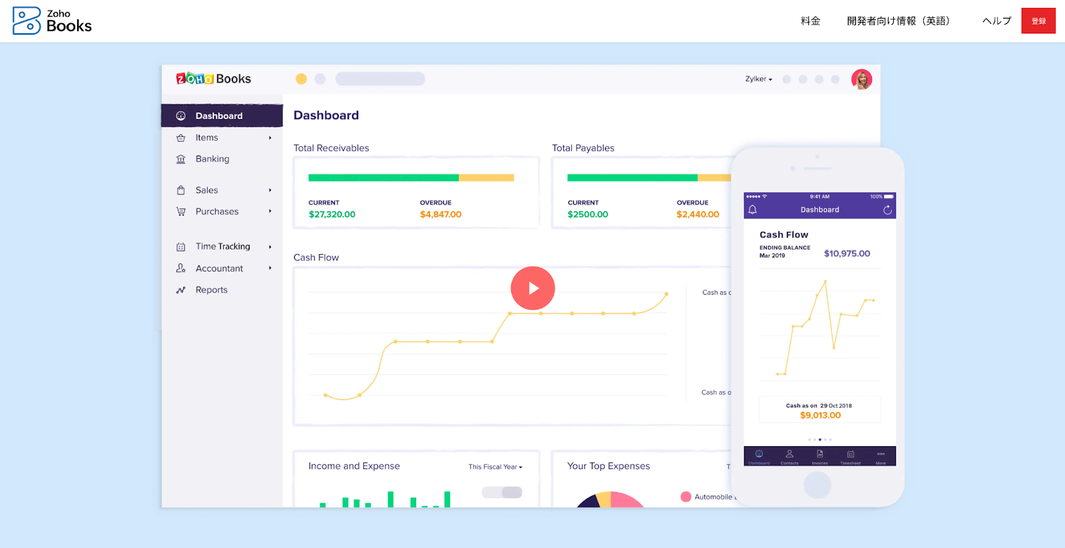Click the Items basket icon
This screenshot has height=548, width=1065.
click(180, 138)
